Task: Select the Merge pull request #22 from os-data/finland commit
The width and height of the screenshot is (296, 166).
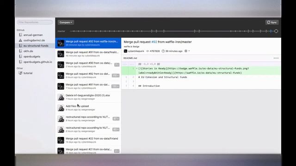Action: point(88,140)
